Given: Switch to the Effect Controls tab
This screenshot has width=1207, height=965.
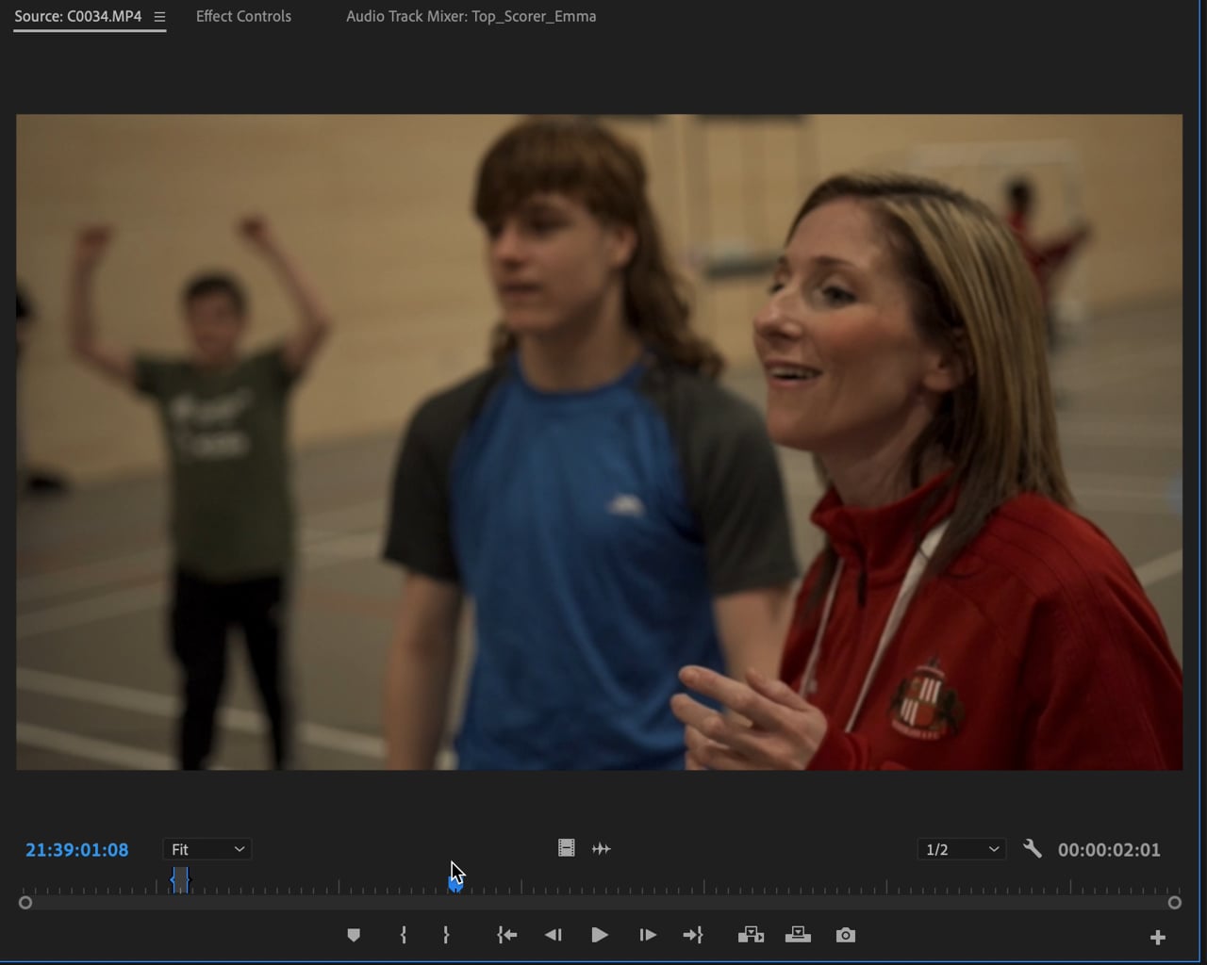Looking at the screenshot, I should tap(243, 16).
